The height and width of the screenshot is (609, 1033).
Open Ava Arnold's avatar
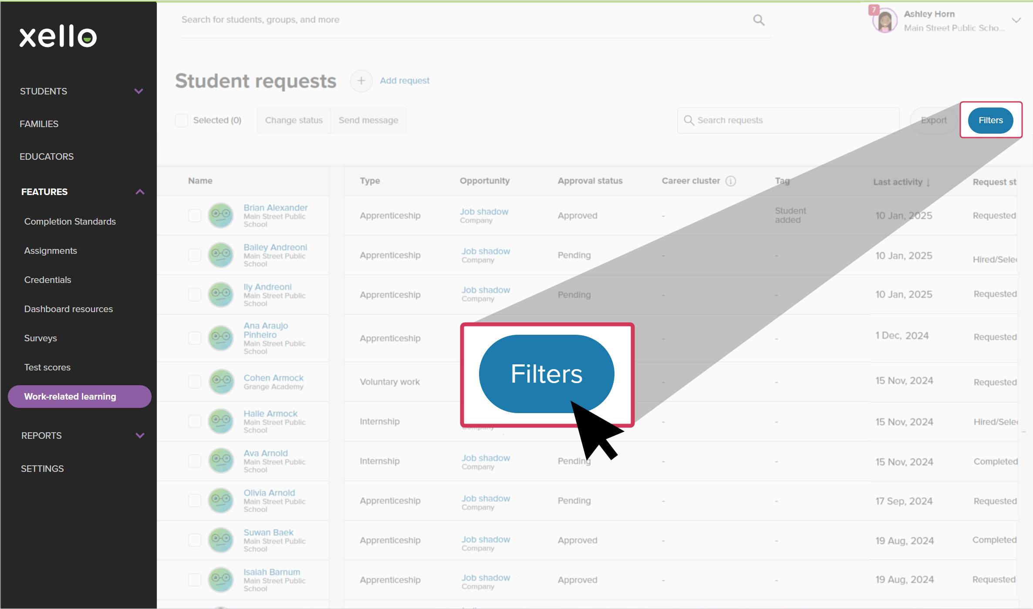(x=221, y=461)
